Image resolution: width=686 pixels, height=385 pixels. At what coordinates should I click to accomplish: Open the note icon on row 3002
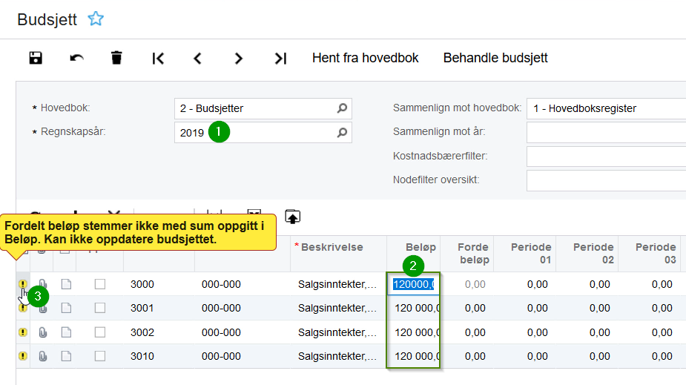(66, 332)
